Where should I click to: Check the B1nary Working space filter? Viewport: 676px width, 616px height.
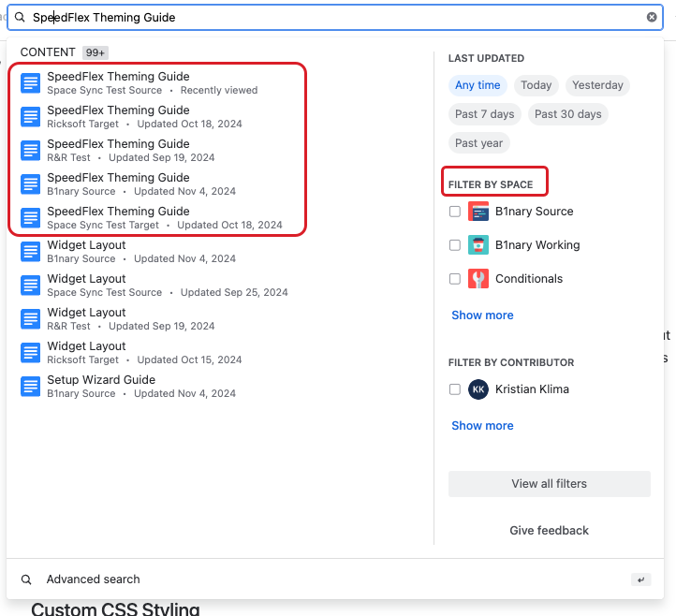pos(455,245)
